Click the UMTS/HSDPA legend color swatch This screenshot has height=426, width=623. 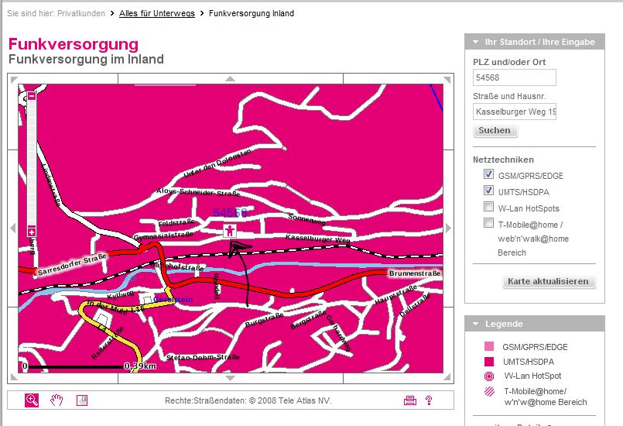click(489, 361)
